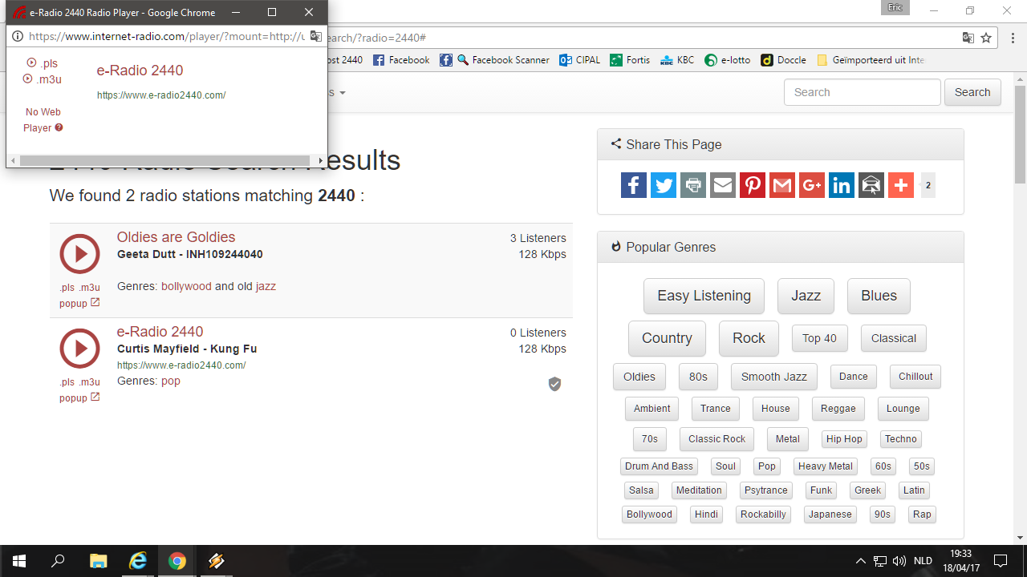The height and width of the screenshot is (577, 1027).
Task: Open the CIPAL bookmark
Action: tap(580, 60)
